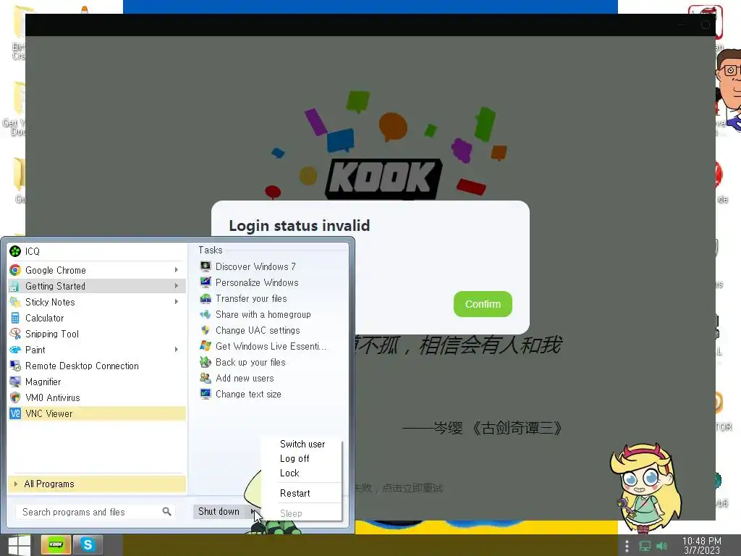Click the Windows Start button
The image size is (741, 556).
[x=20, y=545]
